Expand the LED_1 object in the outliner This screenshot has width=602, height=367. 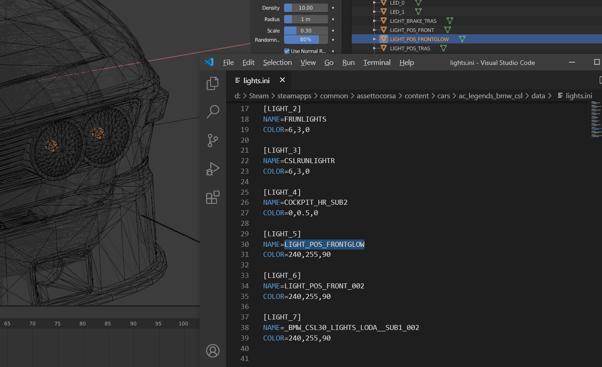(x=375, y=12)
